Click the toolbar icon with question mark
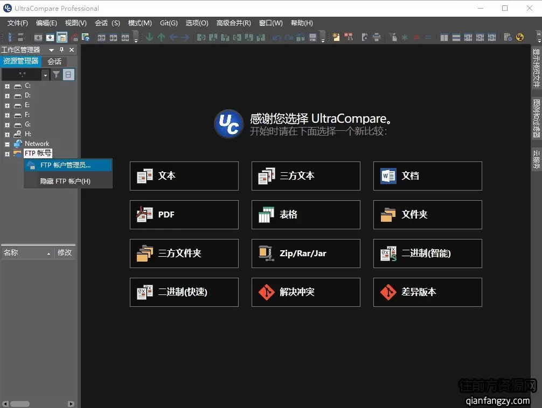This screenshot has width=542, height=408. (x=85, y=37)
